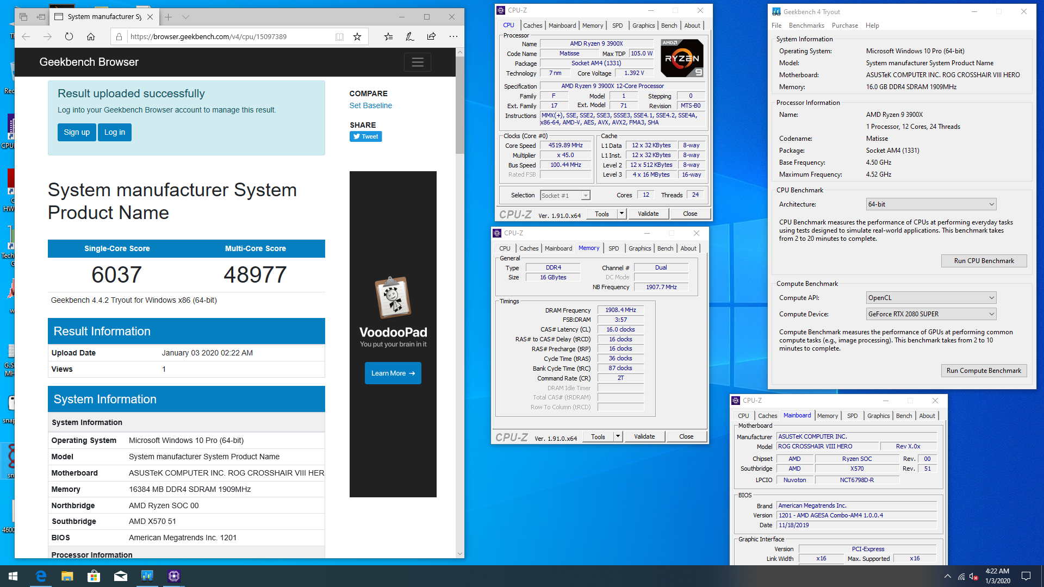Open the Edge home page
The width and height of the screenshot is (1044, 587).
click(91, 36)
